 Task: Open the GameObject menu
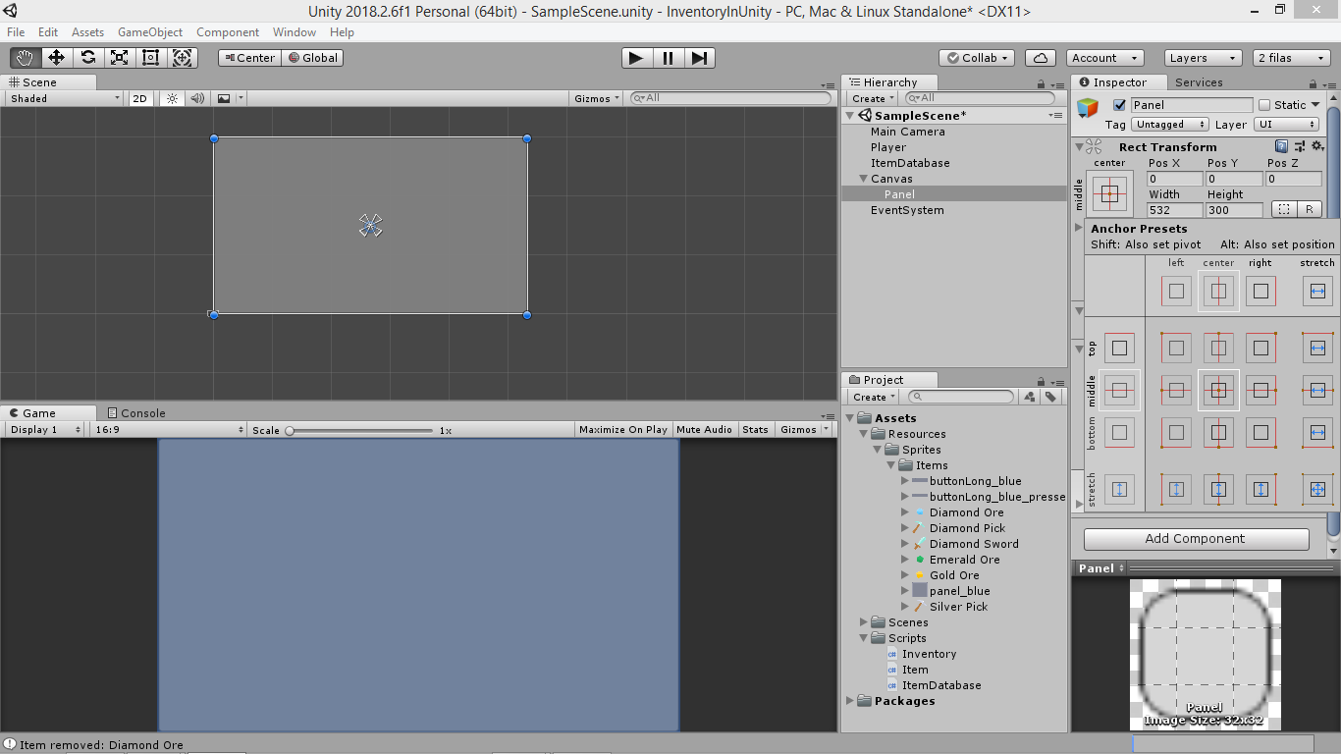coord(149,31)
